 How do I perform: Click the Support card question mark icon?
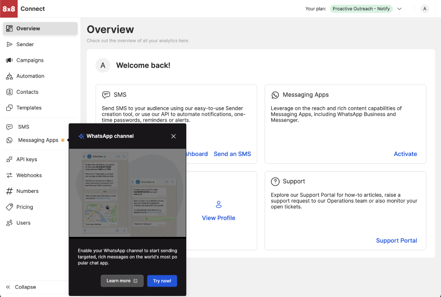(x=275, y=181)
